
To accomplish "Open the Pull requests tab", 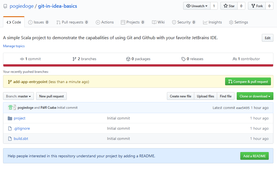I will tap(72, 22).
